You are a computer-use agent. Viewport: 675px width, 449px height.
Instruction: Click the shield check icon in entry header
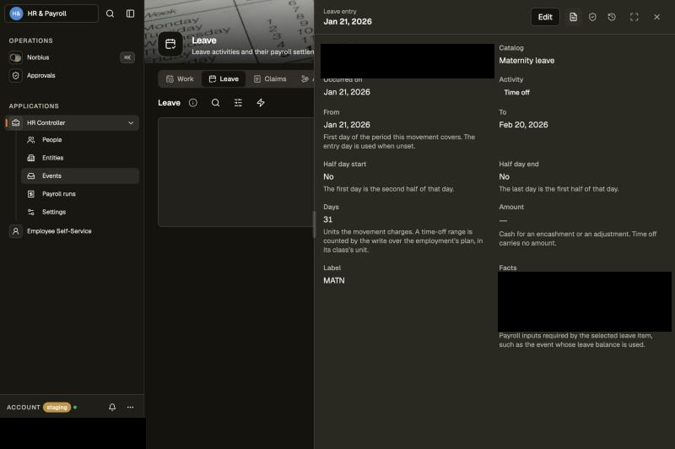tap(592, 17)
